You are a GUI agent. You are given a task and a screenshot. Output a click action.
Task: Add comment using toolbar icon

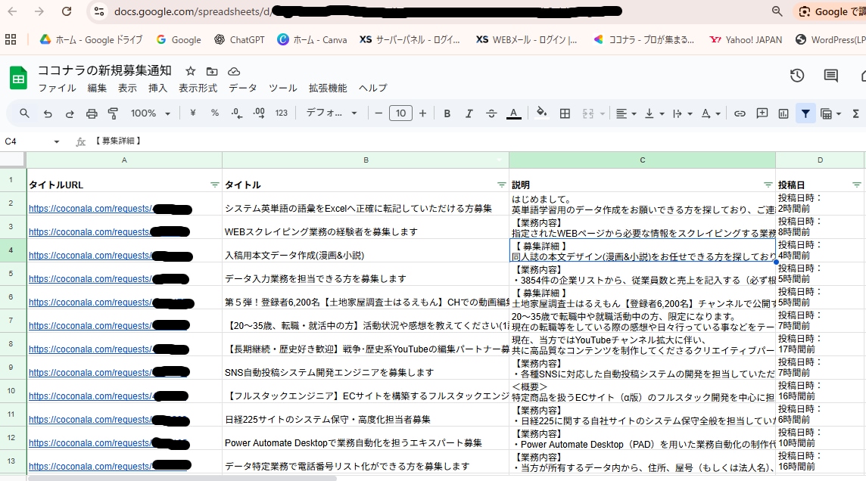762,113
